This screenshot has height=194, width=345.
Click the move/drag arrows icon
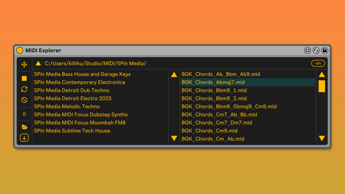pos(24,65)
